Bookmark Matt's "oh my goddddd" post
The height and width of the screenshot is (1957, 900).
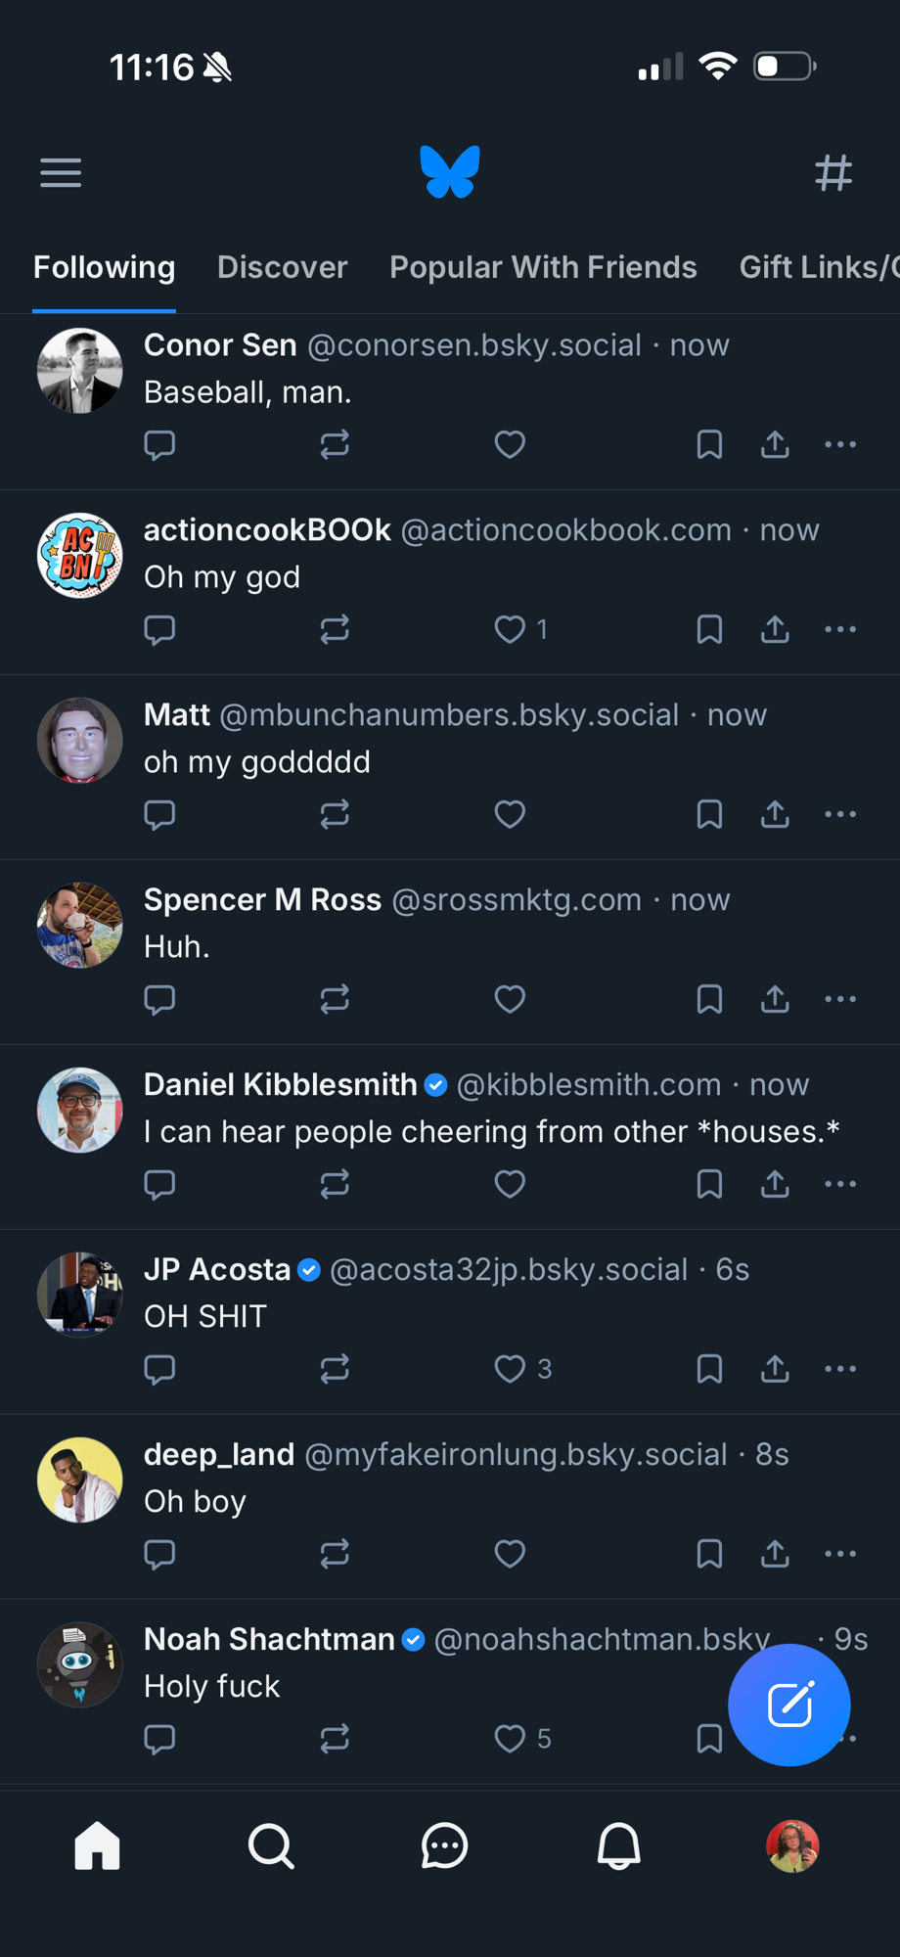click(709, 814)
